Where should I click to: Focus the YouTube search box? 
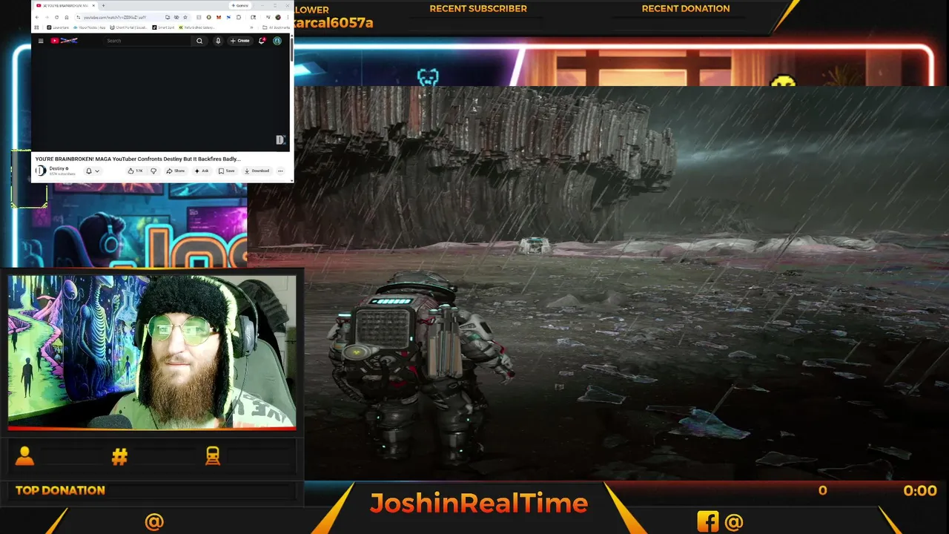(148, 41)
